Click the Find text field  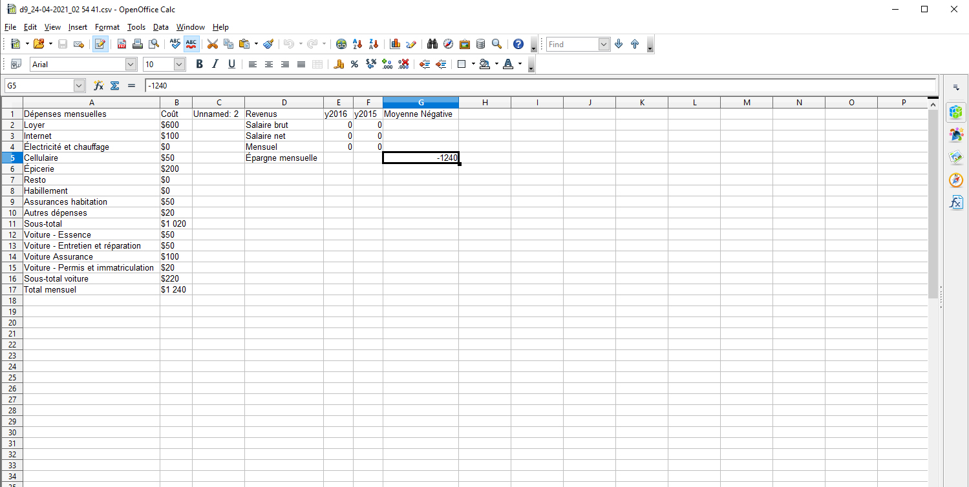tap(572, 44)
